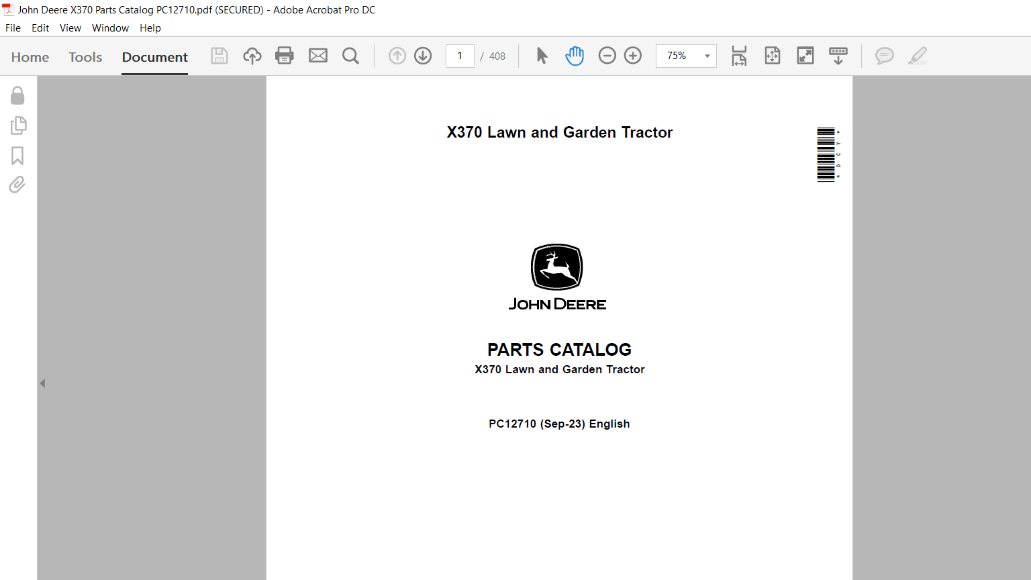Print the document with the printer icon
The height and width of the screenshot is (580, 1031).
[x=285, y=56]
